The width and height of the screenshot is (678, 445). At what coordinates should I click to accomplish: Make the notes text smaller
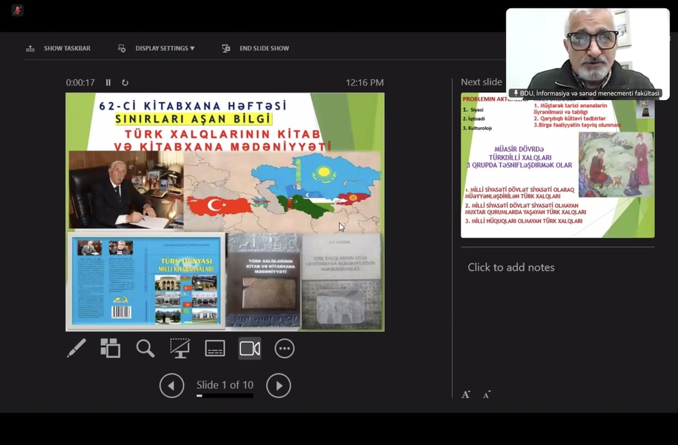coord(487,395)
